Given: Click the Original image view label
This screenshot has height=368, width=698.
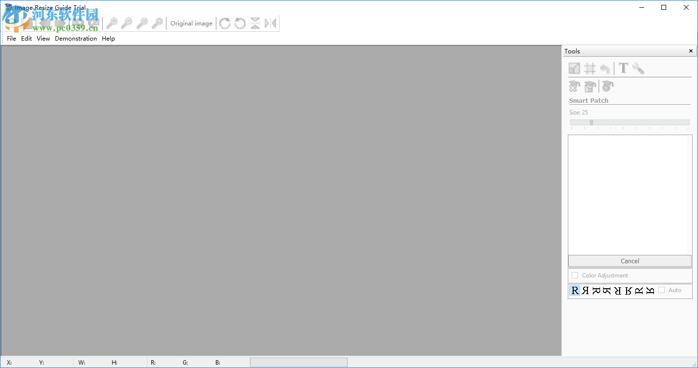Looking at the screenshot, I should 191,23.
